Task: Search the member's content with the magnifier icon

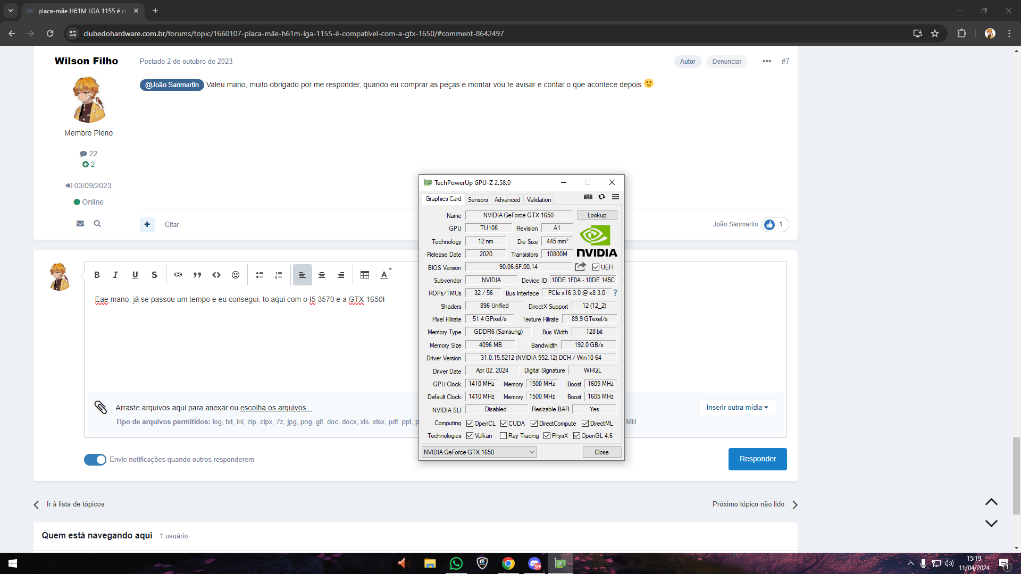Action: click(x=97, y=224)
